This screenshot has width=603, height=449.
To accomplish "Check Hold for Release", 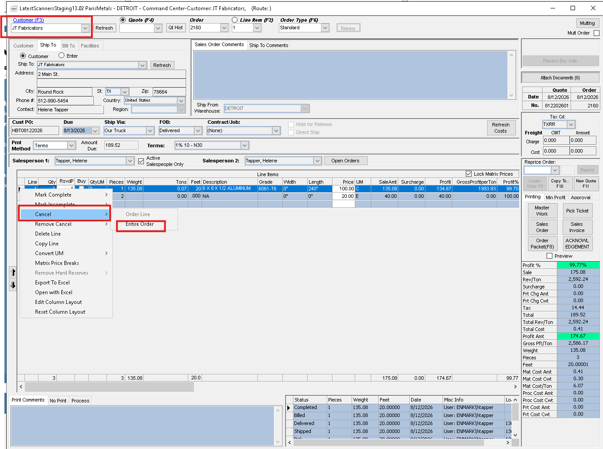I will tap(291, 124).
